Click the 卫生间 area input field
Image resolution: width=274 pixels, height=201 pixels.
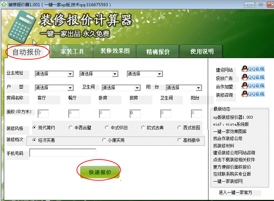pyautogui.click(x=166, y=114)
